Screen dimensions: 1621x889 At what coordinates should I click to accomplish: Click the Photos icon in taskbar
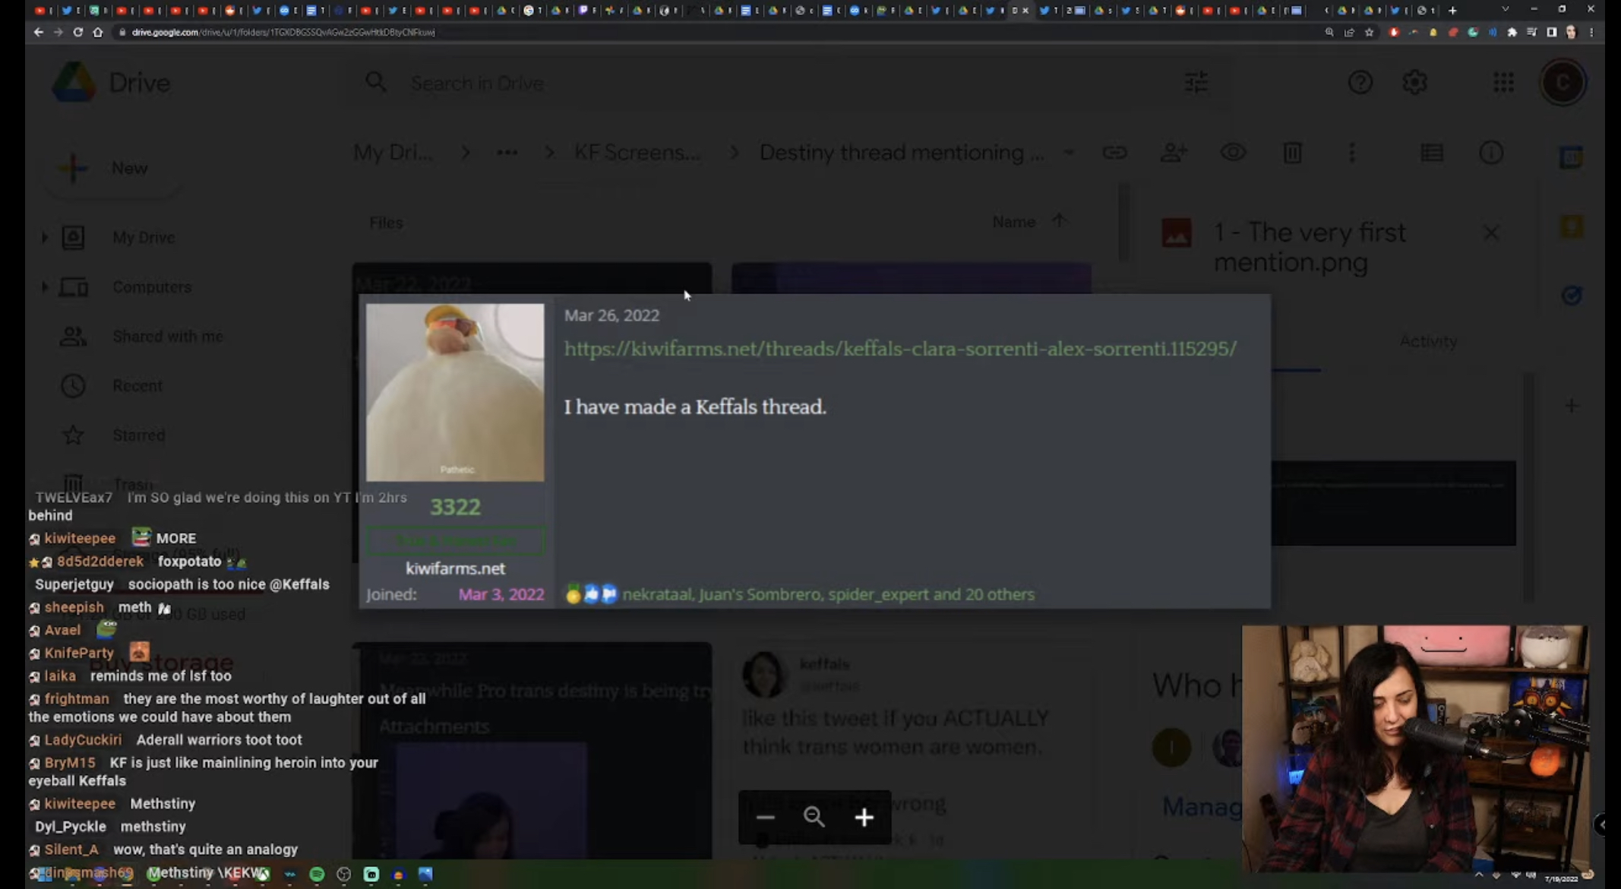coord(425,875)
